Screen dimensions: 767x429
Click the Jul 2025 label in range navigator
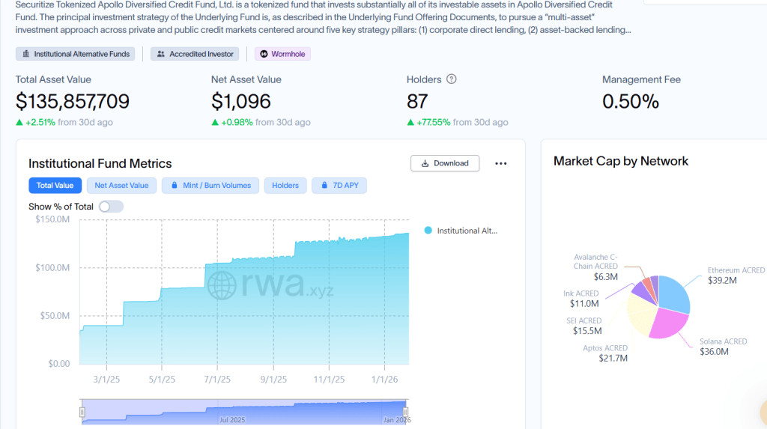[x=232, y=420]
